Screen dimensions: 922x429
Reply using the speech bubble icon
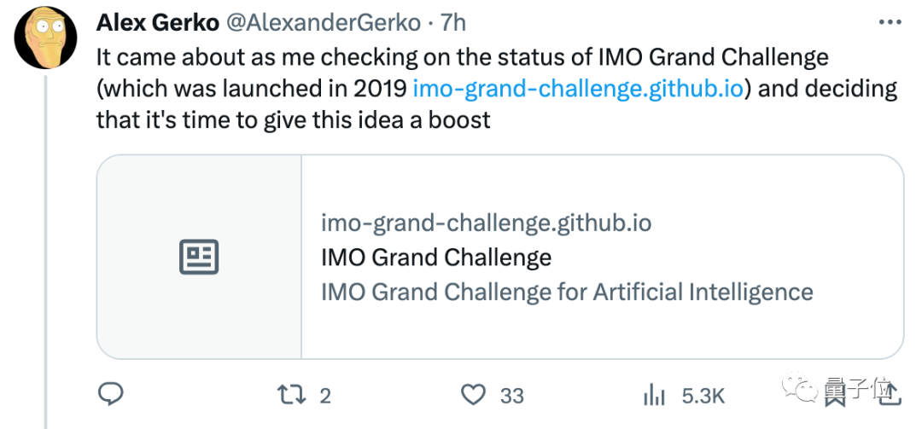pyautogui.click(x=110, y=394)
